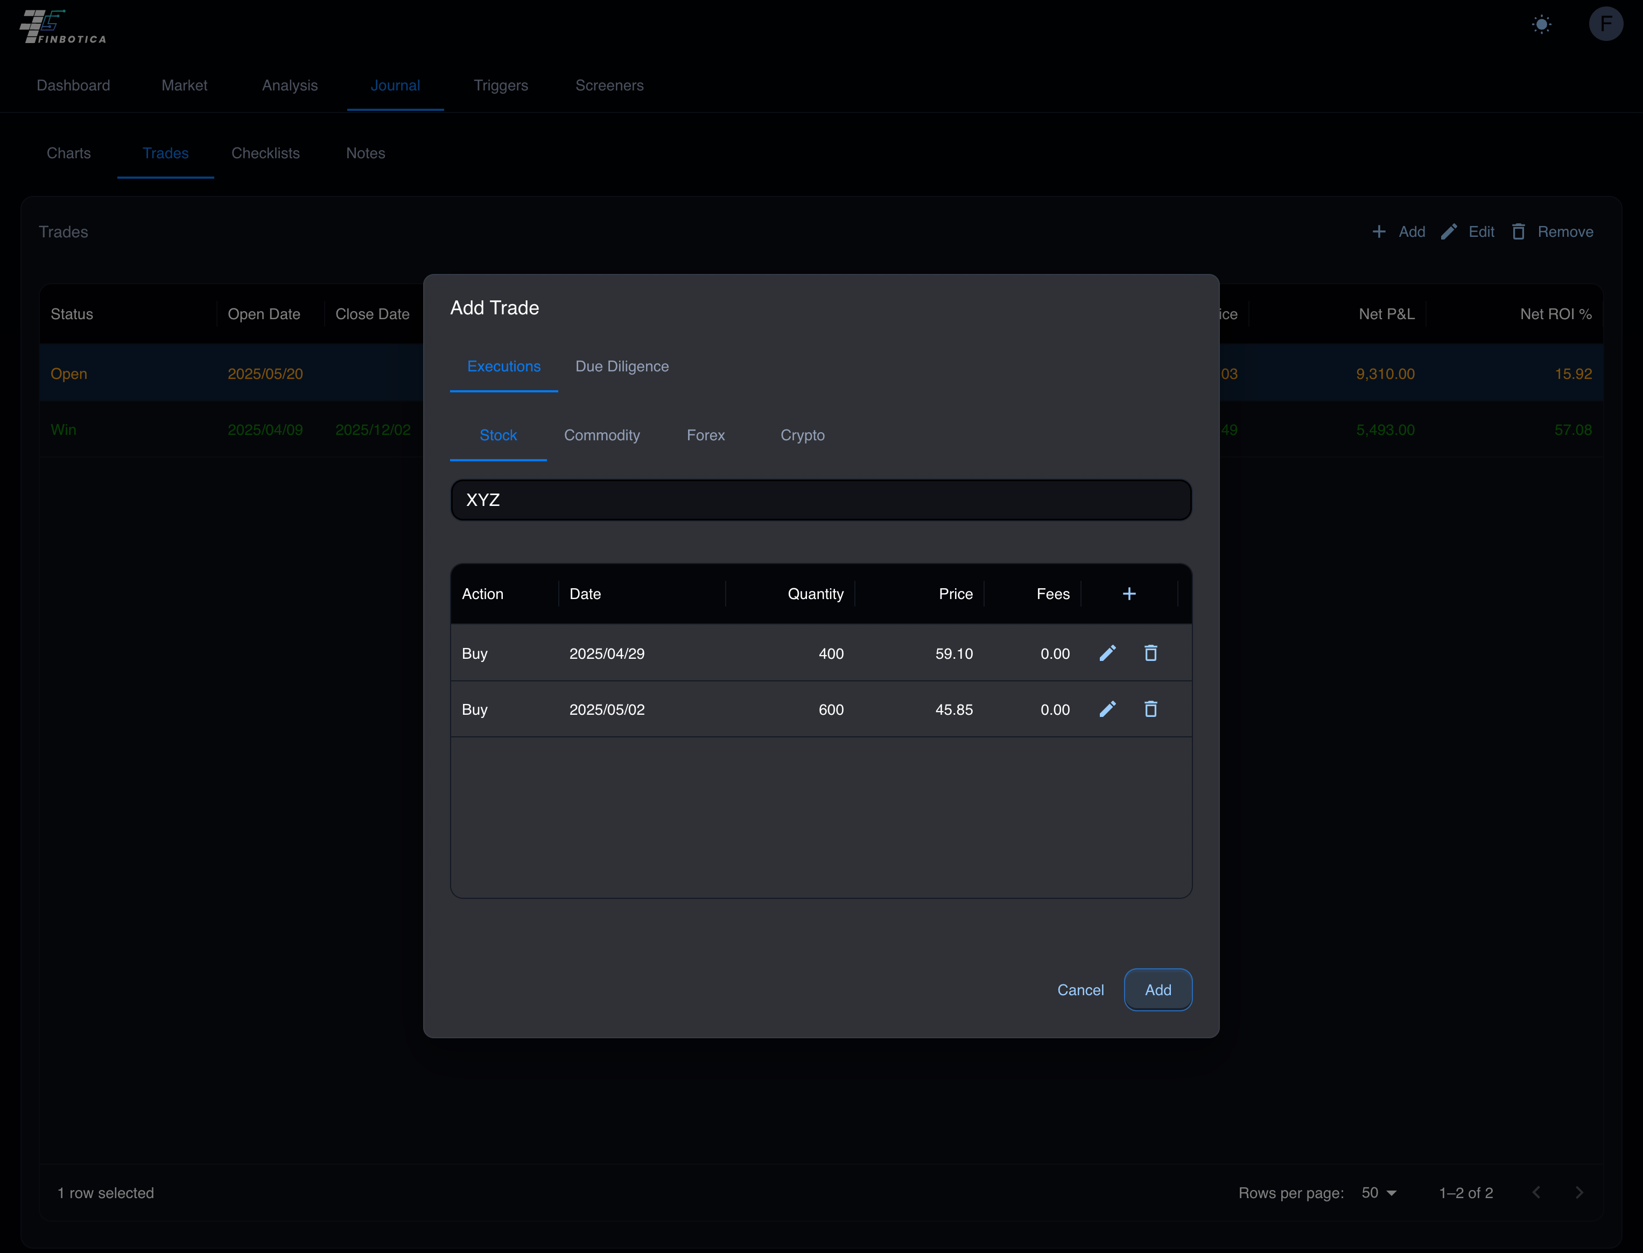Select the Crypto asset tab

(x=803, y=435)
